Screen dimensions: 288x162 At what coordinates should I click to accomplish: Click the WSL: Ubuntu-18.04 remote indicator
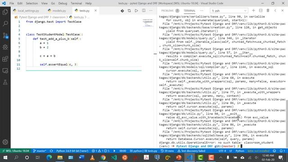pyautogui.click(x=15, y=151)
